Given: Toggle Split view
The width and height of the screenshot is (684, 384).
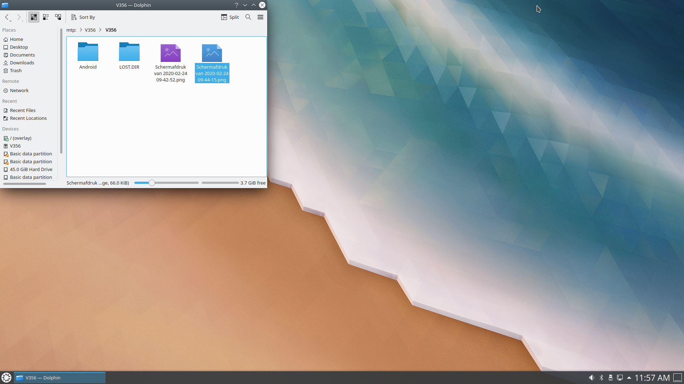Looking at the screenshot, I should click(230, 17).
